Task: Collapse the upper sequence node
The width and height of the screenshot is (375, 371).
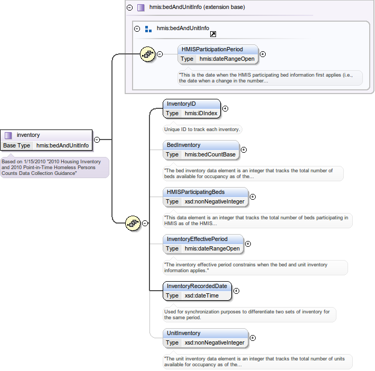Action: (160, 54)
